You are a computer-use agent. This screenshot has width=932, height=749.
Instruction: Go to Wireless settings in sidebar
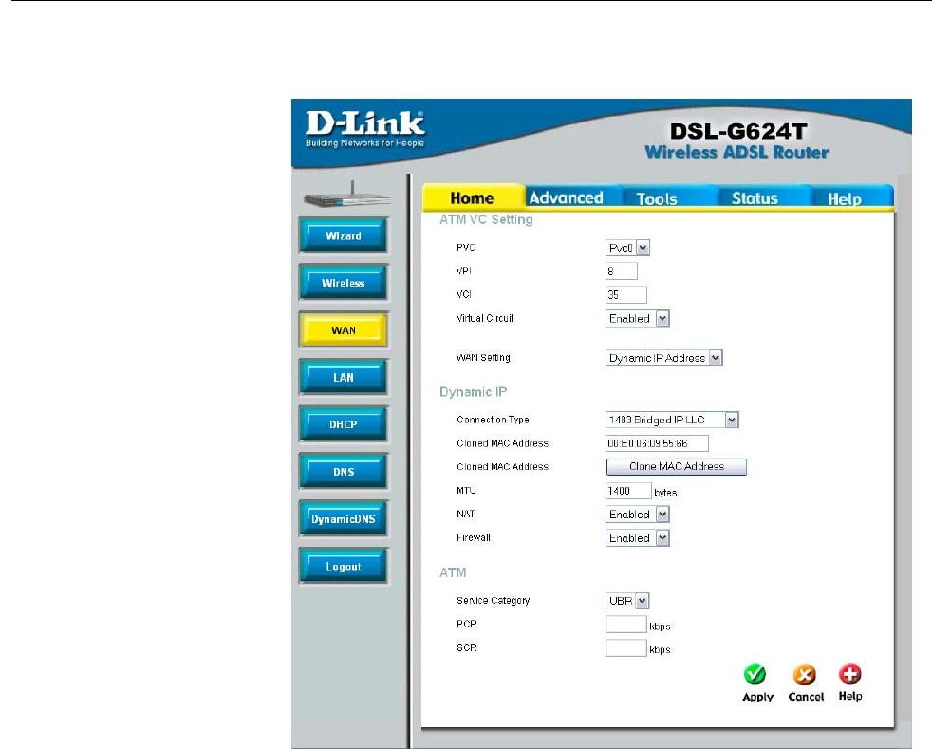click(x=344, y=283)
